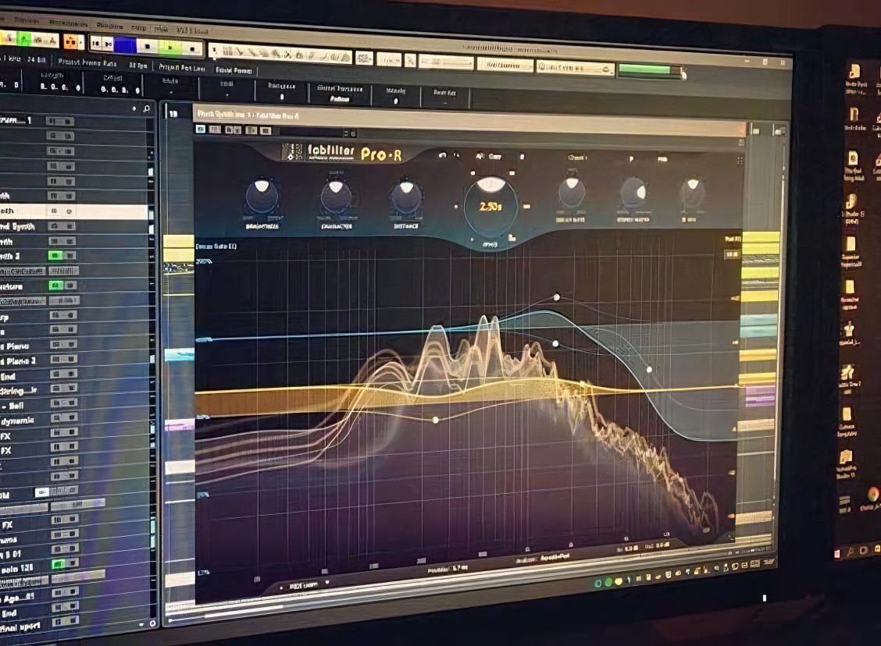Toggle left button on dynamic track
Viewport: 881px width, 646px height.
pos(57,417)
